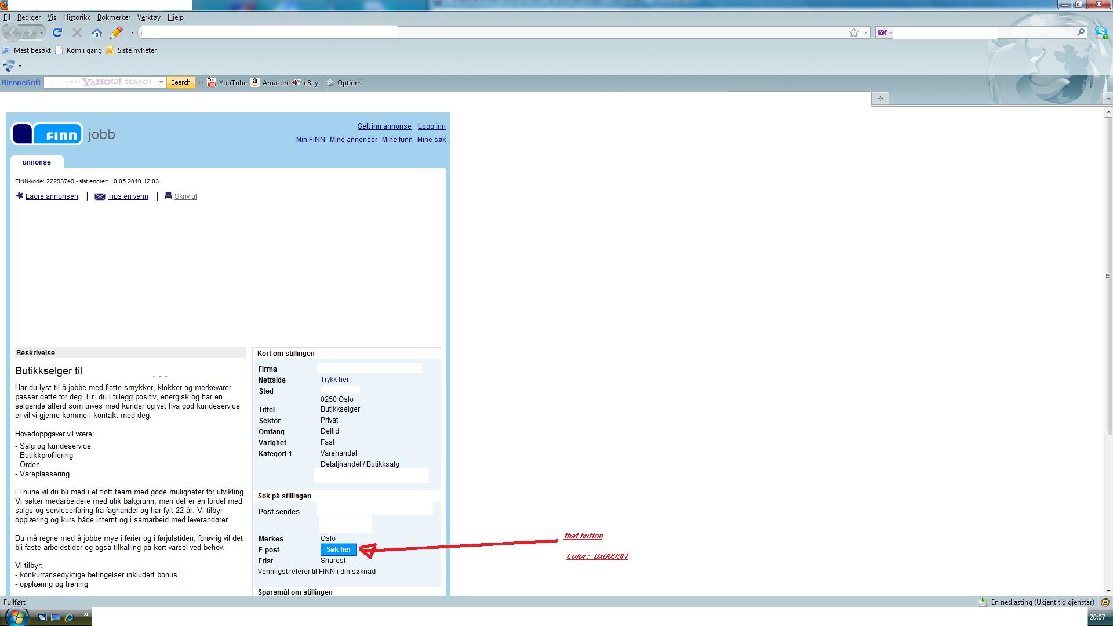Click the FINN logo
Screen dimensions: 1113x626
(x=47, y=134)
